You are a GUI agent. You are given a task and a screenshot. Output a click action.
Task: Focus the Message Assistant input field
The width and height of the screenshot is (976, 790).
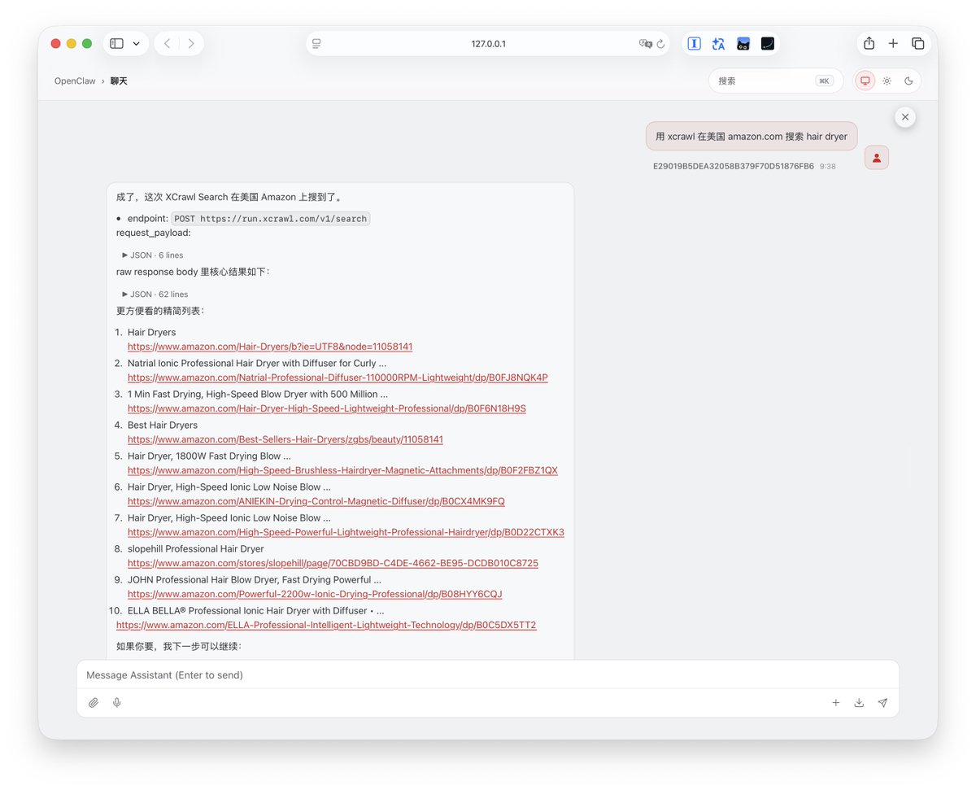pyautogui.click(x=488, y=675)
